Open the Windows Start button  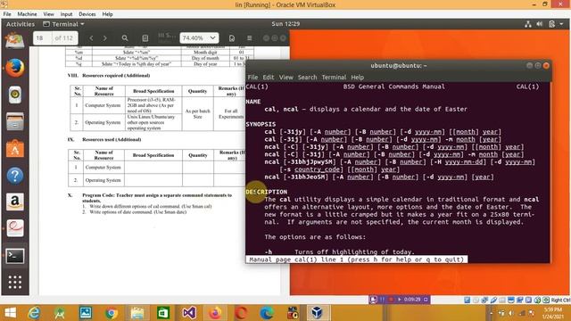point(10,313)
